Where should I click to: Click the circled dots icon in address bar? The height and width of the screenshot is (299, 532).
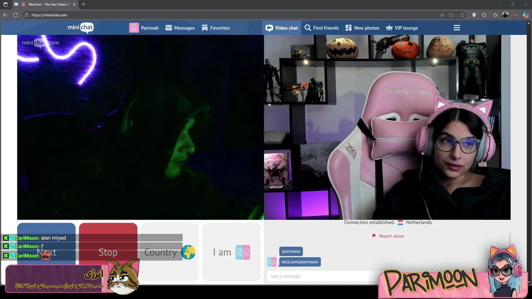(x=451, y=15)
